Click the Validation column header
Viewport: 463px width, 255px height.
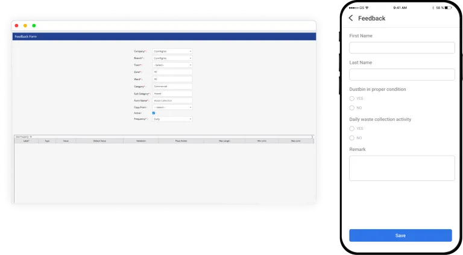pos(140,141)
